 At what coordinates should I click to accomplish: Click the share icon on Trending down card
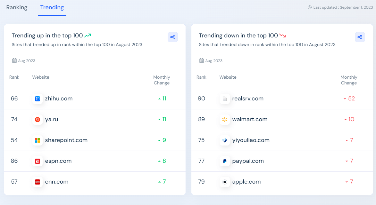(x=360, y=37)
